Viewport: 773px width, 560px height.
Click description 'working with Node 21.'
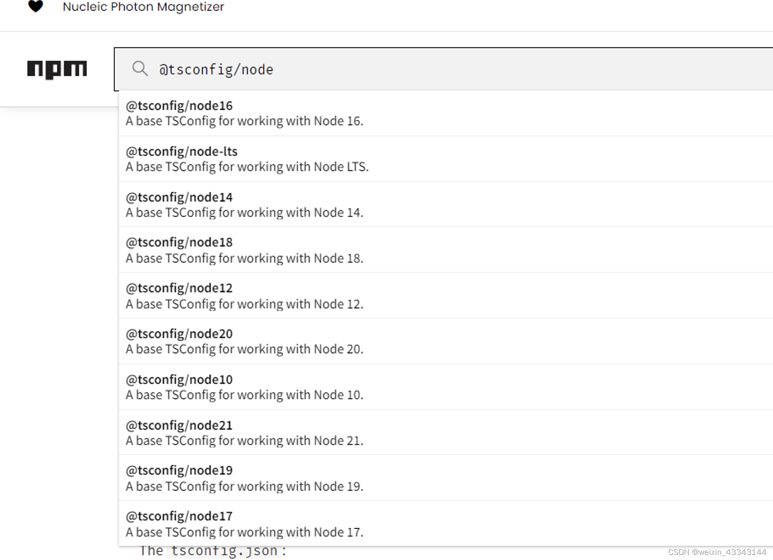(300, 441)
